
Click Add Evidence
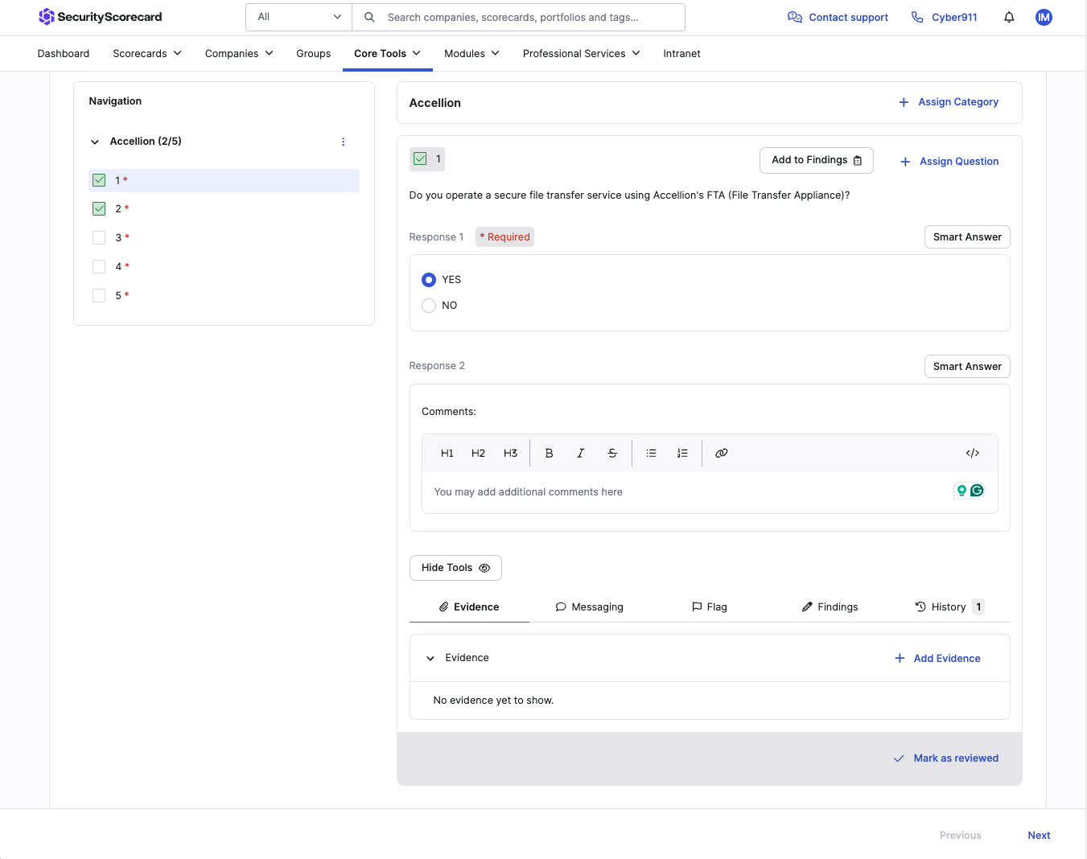pyautogui.click(x=937, y=659)
